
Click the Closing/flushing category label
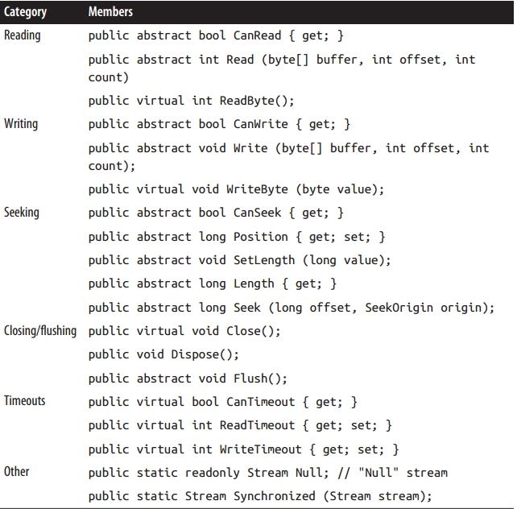(x=40, y=331)
